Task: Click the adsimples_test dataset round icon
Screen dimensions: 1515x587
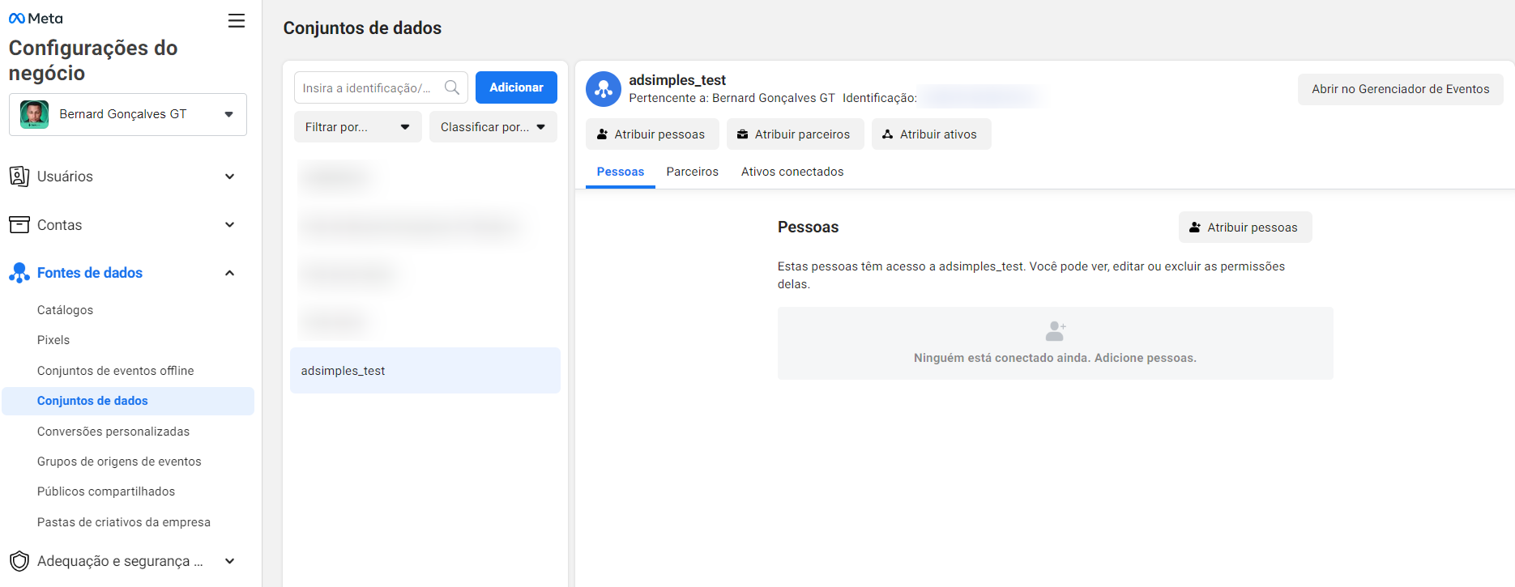Action: (x=604, y=89)
